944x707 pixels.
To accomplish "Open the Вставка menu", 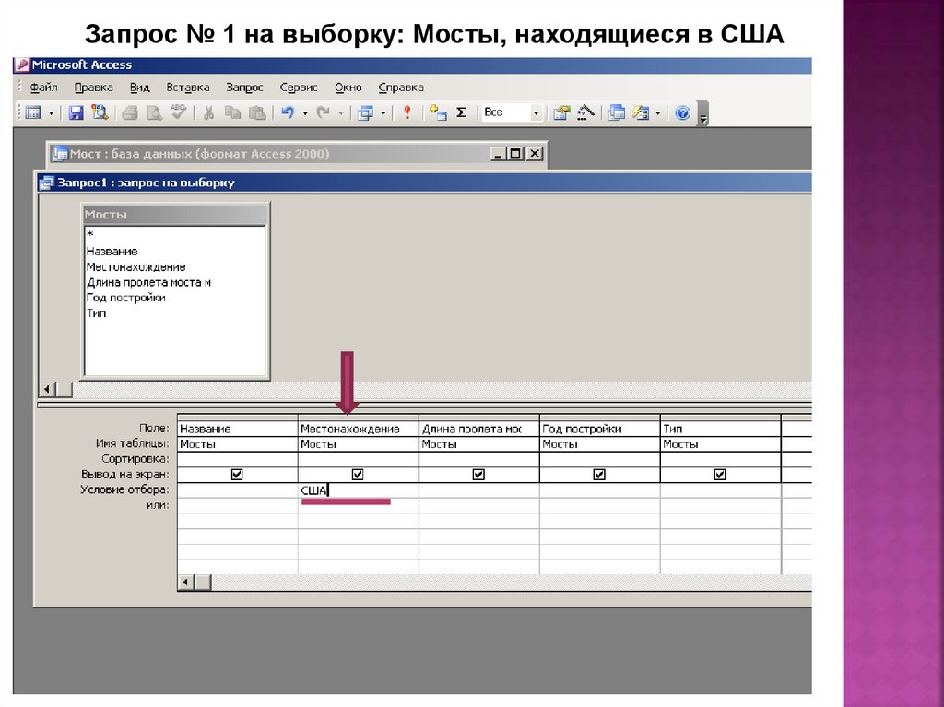I will point(188,88).
